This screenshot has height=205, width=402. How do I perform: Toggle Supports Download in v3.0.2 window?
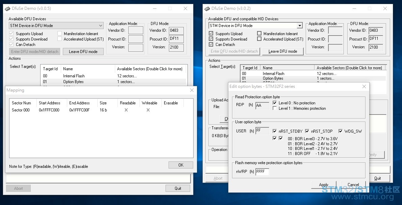(x=211, y=39)
